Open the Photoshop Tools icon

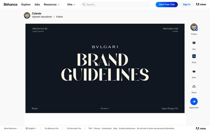[x=194, y=56]
